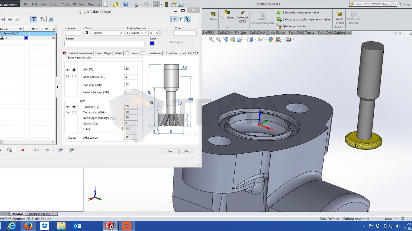Click the traffic light Rebuild icon
Screen dimensions: 412x231
coord(166,4)
